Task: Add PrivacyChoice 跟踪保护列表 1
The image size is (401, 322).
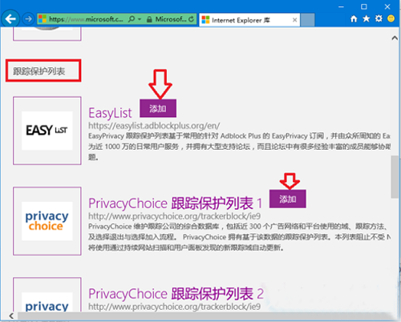Action: tap(288, 199)
